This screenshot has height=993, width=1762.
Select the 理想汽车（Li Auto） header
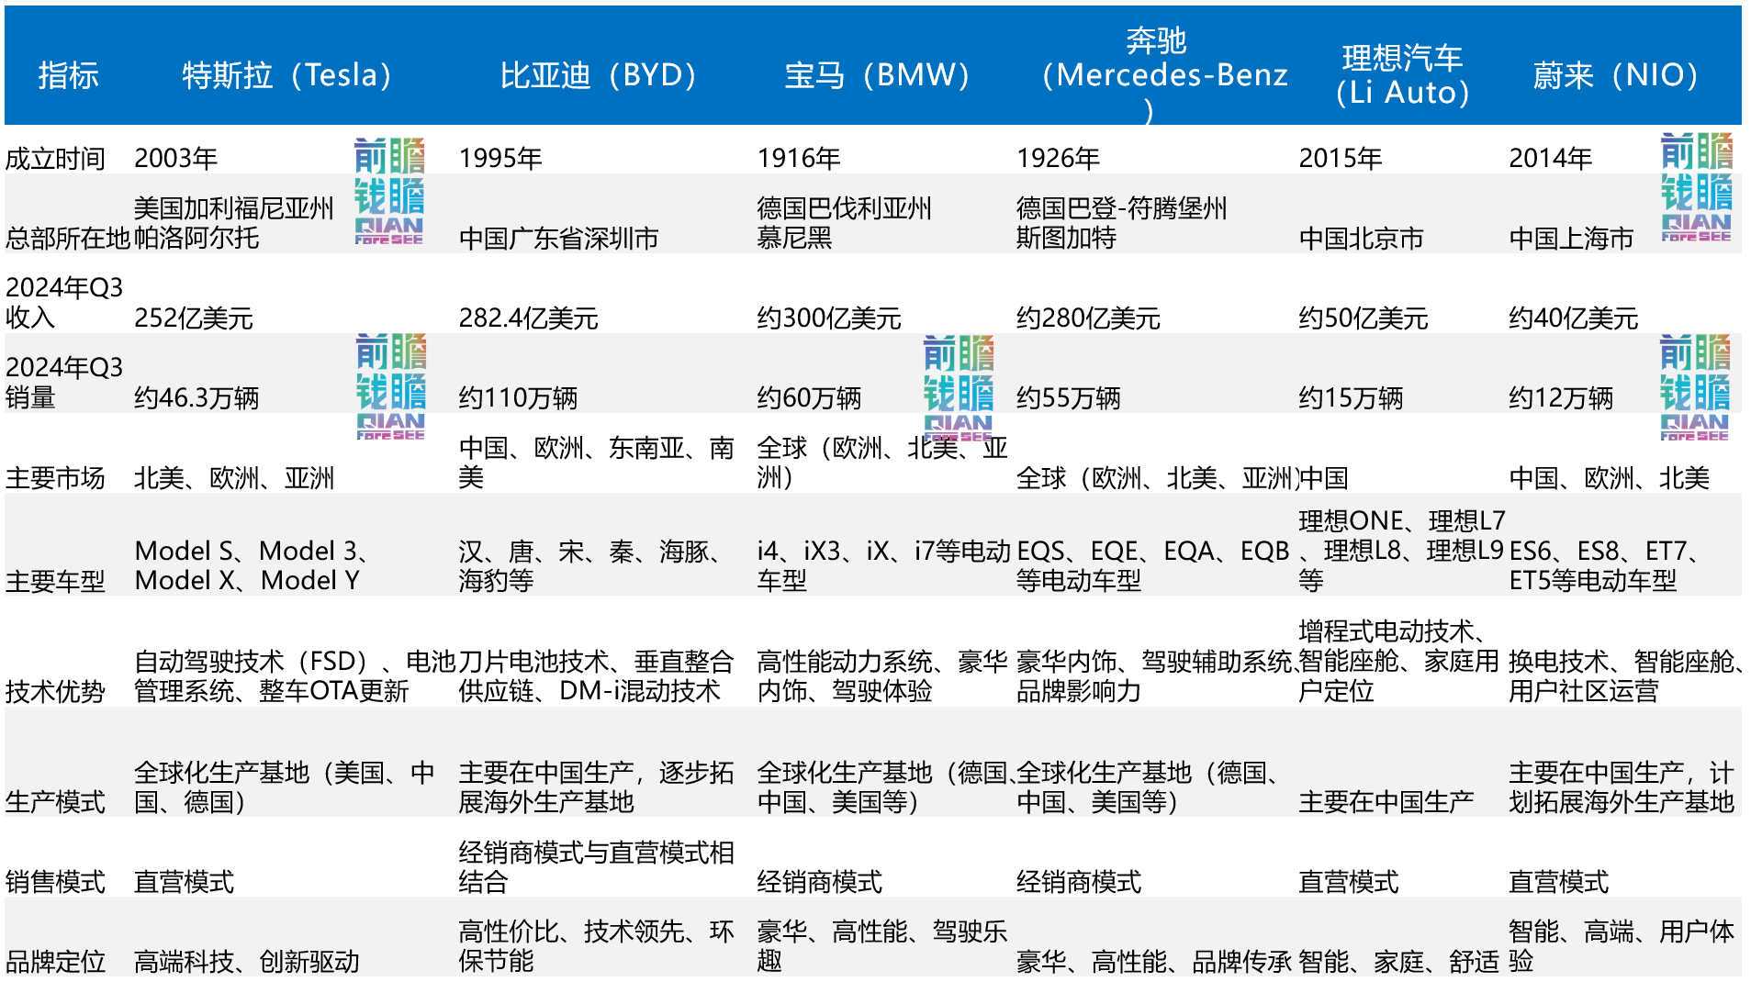pos(1402,75)
